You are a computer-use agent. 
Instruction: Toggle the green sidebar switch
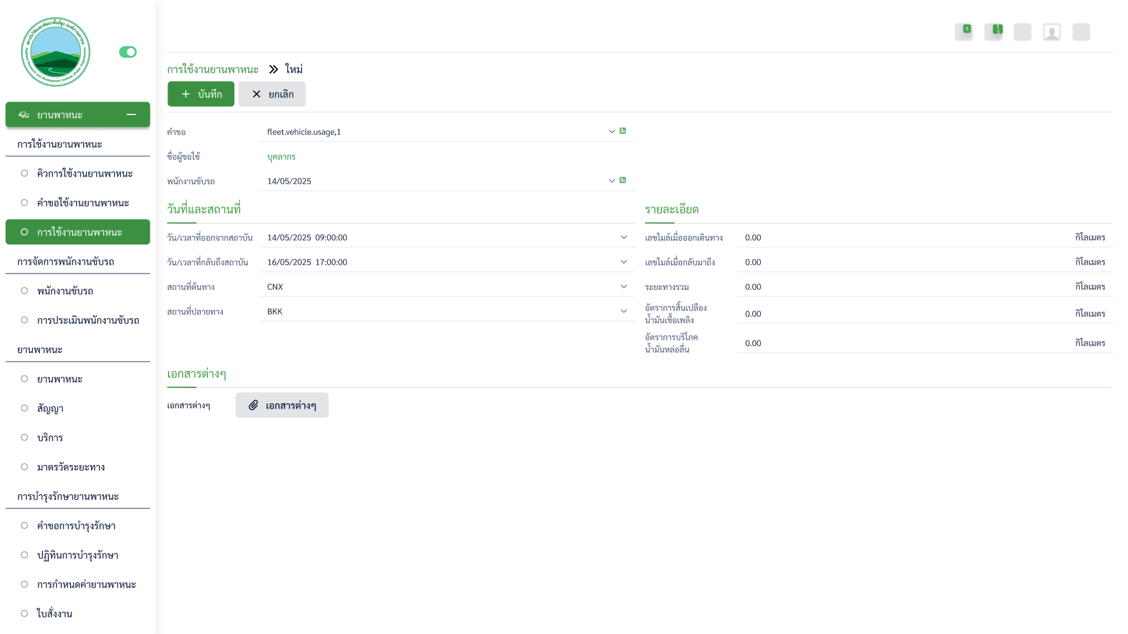coord(127,52)
